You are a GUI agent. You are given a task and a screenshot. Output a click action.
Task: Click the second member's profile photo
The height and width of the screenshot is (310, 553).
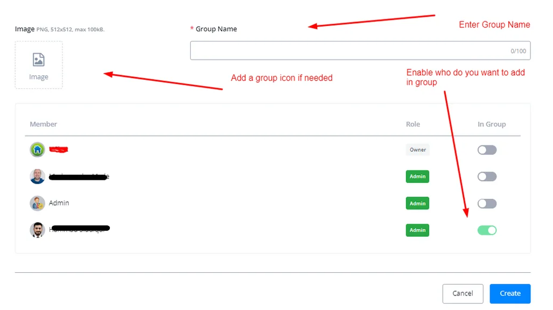tap(37, 177)
